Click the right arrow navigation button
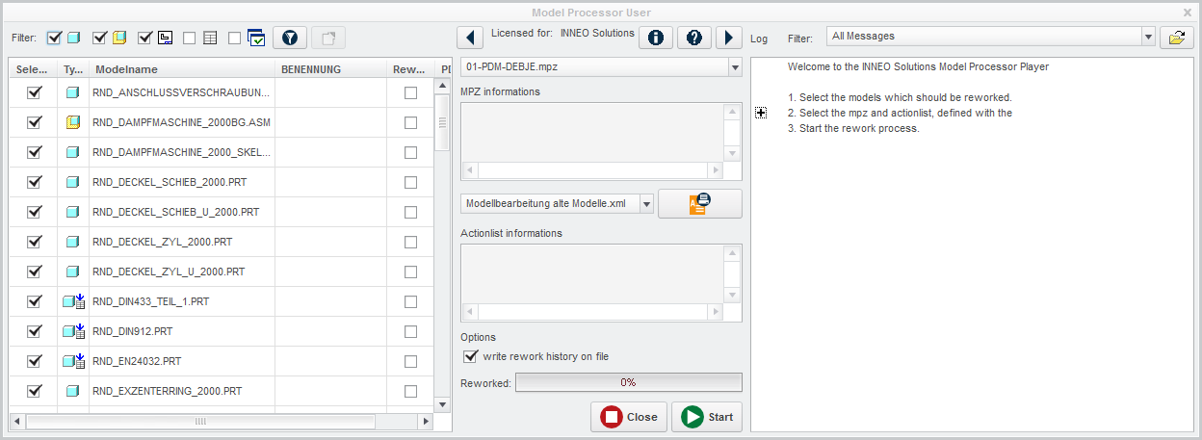 pyautogui.click(x=728, y=38)
